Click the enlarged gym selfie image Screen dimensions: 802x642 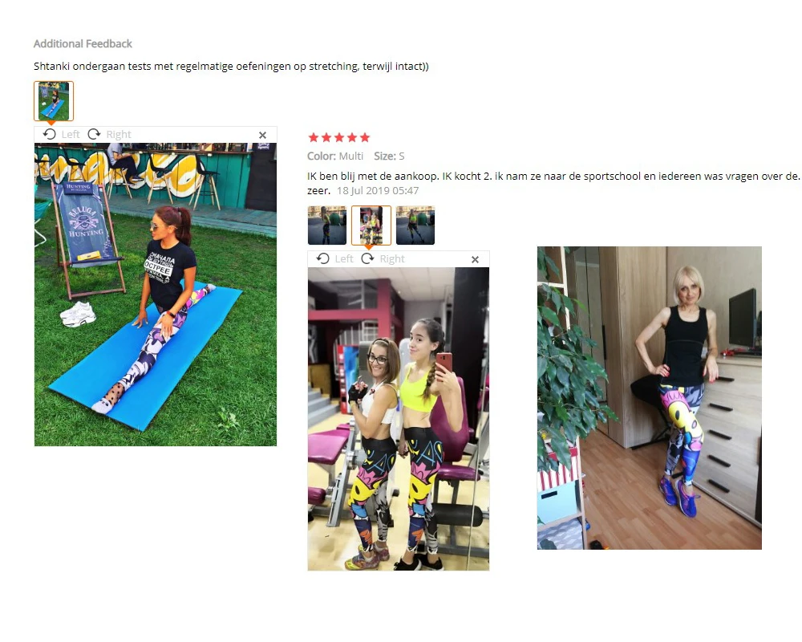click(x=399, y=419)
